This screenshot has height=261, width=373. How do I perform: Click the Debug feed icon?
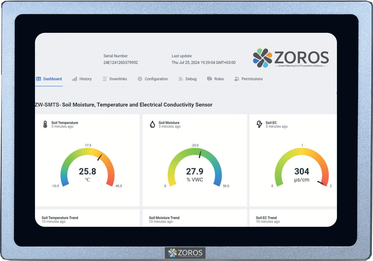point(180,79)
